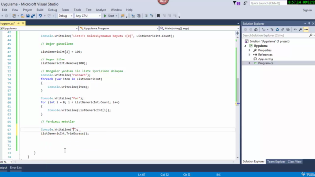The image size is (315, 177).
Task: Open the Pending Changes Filter dropdown arrow
Action: click(x=268, y=29)
